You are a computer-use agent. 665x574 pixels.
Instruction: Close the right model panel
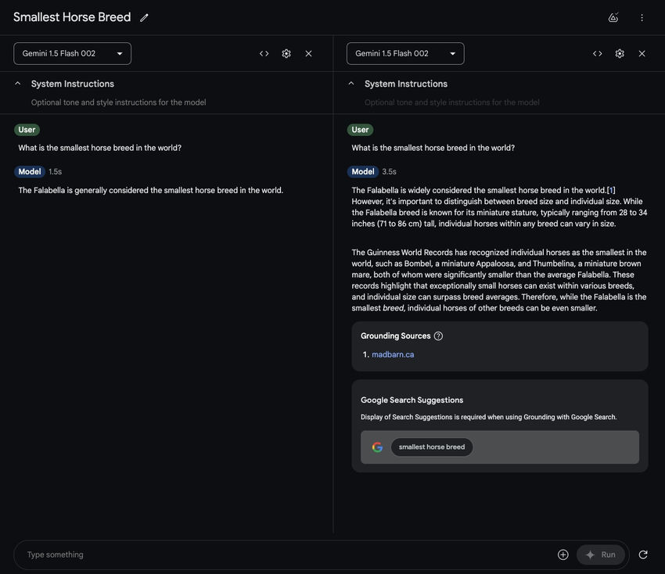click(642, 53)
